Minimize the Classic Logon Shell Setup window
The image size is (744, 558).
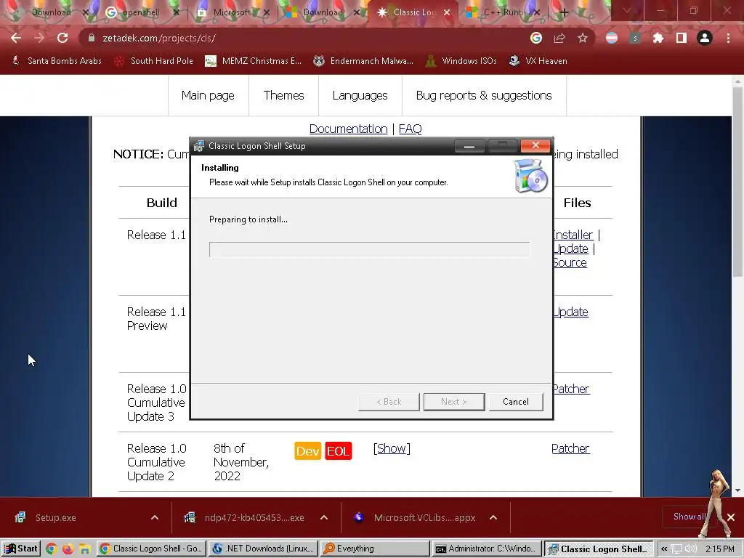[469, 145]
